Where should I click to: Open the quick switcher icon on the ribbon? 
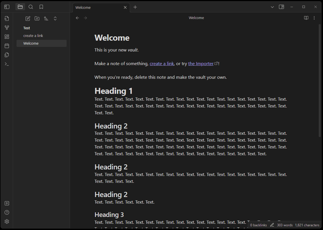pyautogui.click(x=7, y=18)
